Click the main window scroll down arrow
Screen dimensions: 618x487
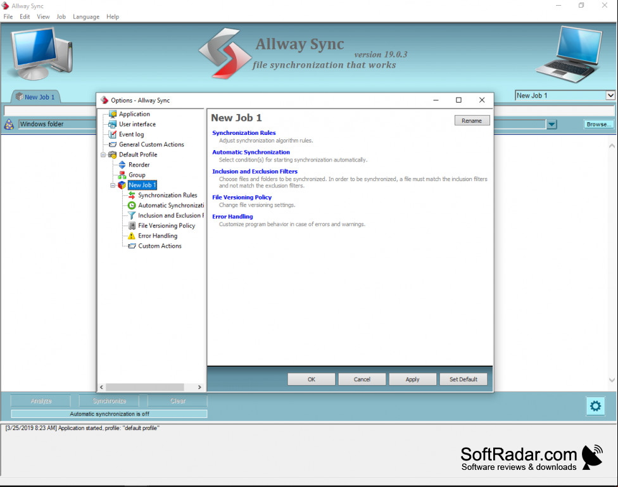click(x=612, y=380)
